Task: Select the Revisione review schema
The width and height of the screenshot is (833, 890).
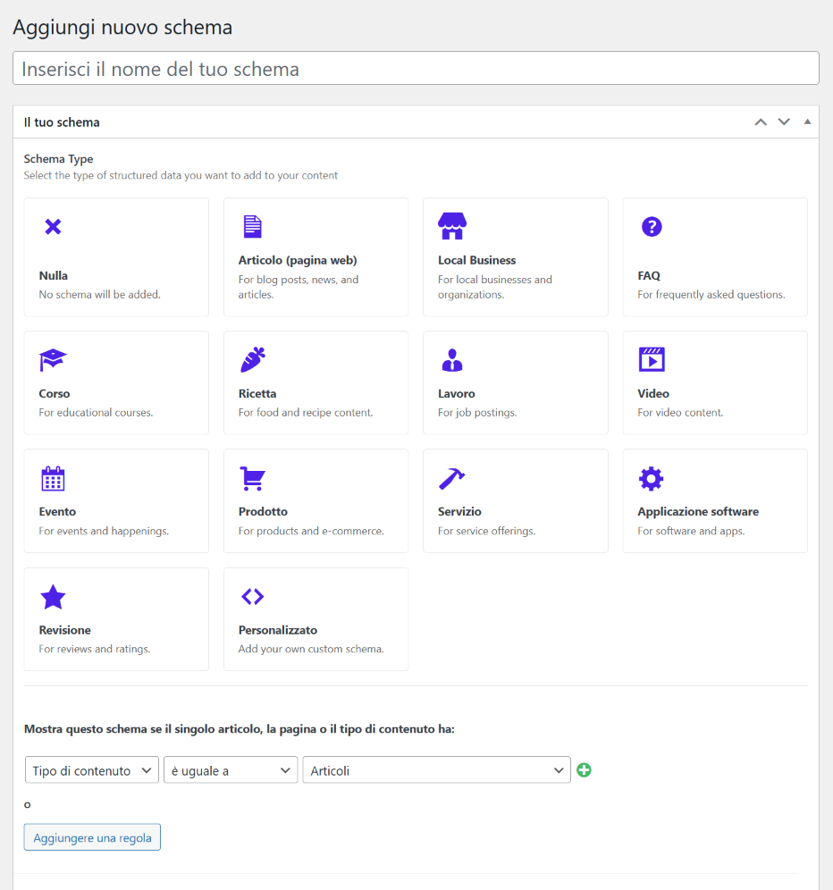Action: point(116,618)
